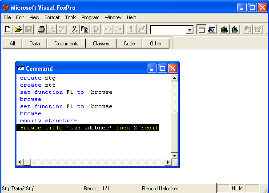Open the View menu
Screen dimensions: 269x193
click(34, 17)
